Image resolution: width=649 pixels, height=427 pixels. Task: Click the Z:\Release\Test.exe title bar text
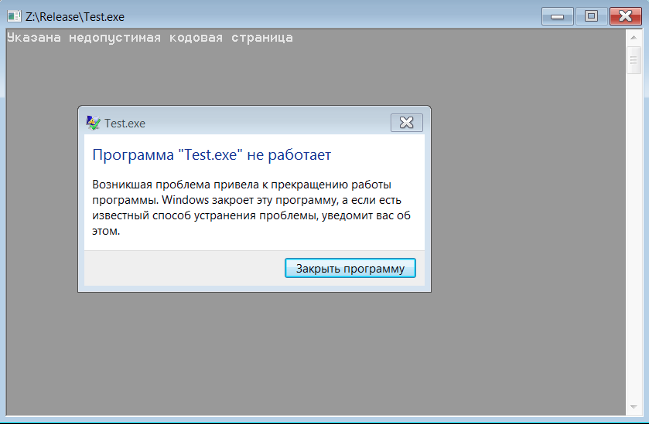(x=75, y=17)
